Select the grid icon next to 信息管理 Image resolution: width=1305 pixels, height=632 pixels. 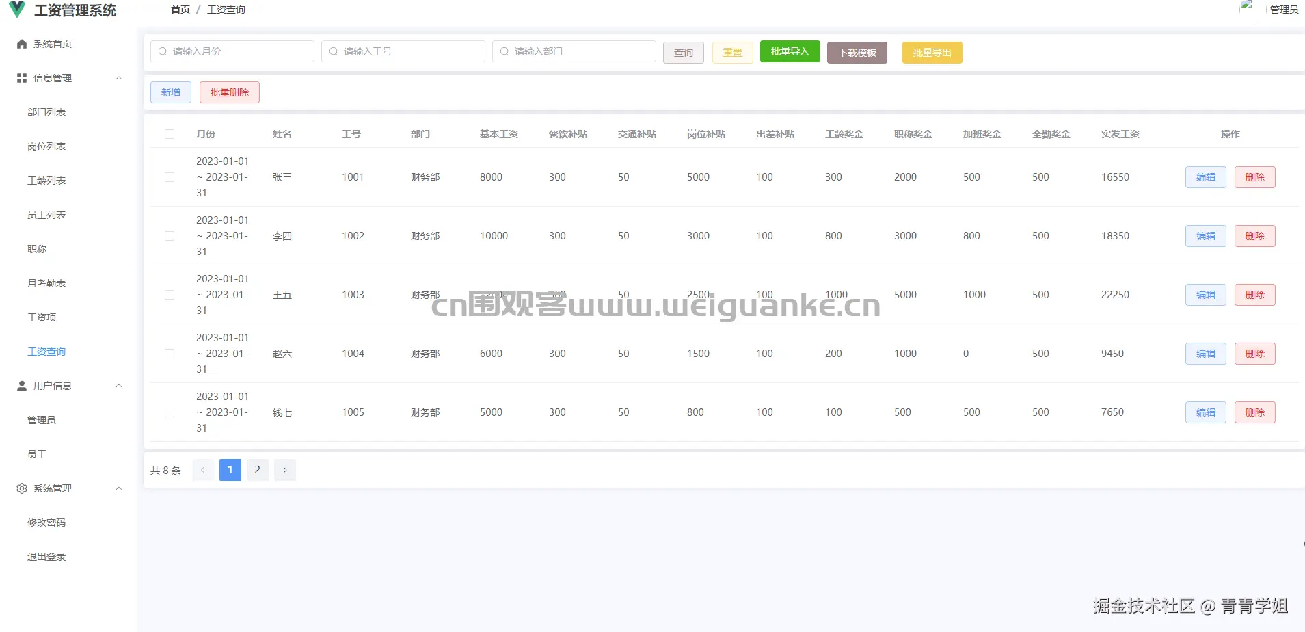click(21, 77)
